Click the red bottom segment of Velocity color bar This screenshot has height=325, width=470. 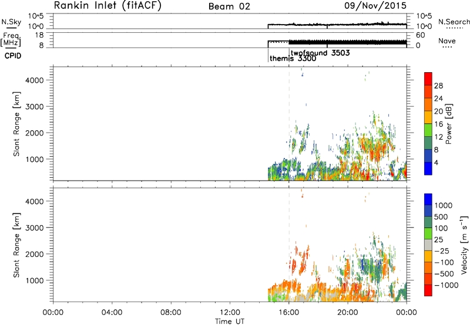click(x=428, y=290)
